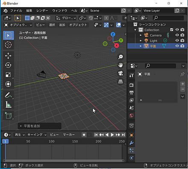Open the オブジェクト mode dropdown
This screenshot has width=188, height=169.
tap(18, 25)
